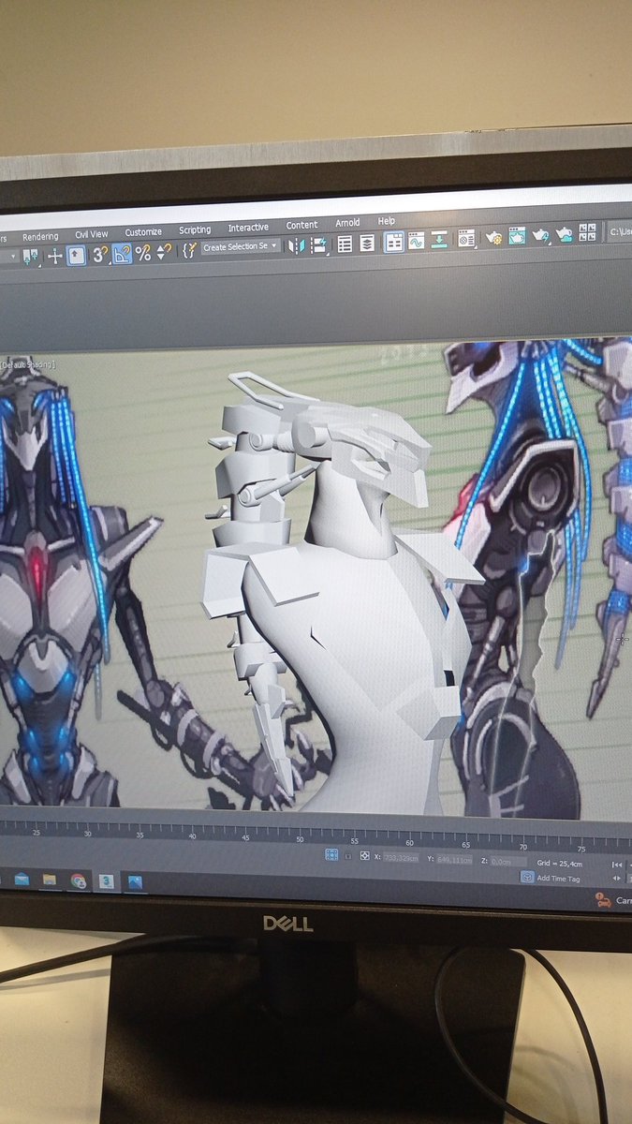Click the time tag icon beside Add Time Tag
The height and width of the screenshot is (1124, 632).
(x=528, y=877)
